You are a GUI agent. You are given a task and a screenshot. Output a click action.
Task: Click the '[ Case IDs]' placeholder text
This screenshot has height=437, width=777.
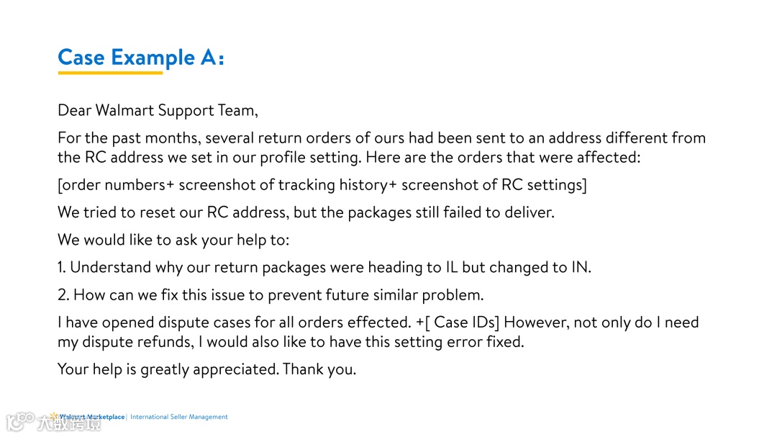[463, 323]
